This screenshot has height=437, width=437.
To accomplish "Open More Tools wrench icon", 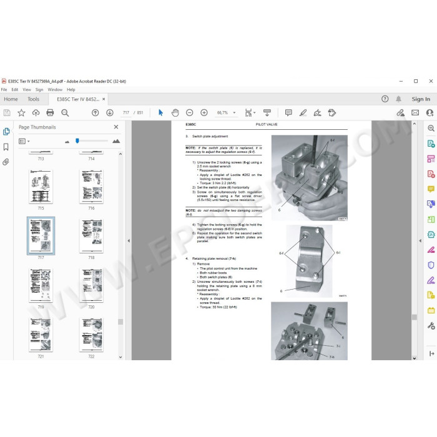I will [x=431, y=325].
